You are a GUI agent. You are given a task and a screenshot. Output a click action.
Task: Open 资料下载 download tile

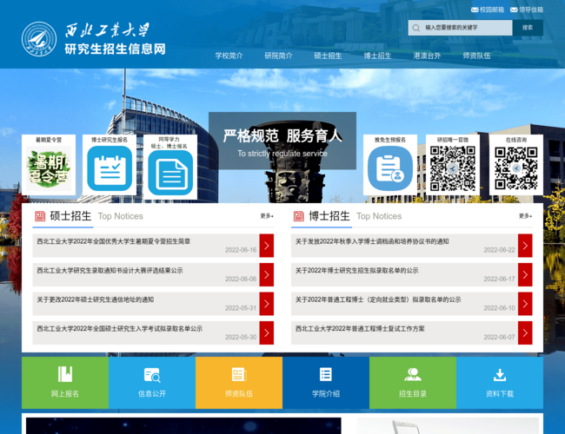tap(500, 383)
